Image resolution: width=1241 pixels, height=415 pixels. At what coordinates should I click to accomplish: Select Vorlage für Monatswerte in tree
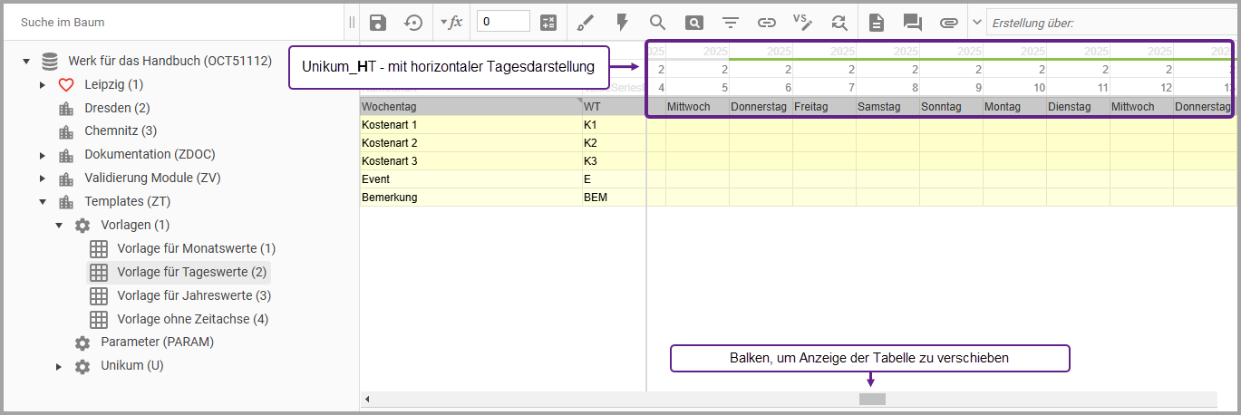pyautogui.click(x=196, y=248)
